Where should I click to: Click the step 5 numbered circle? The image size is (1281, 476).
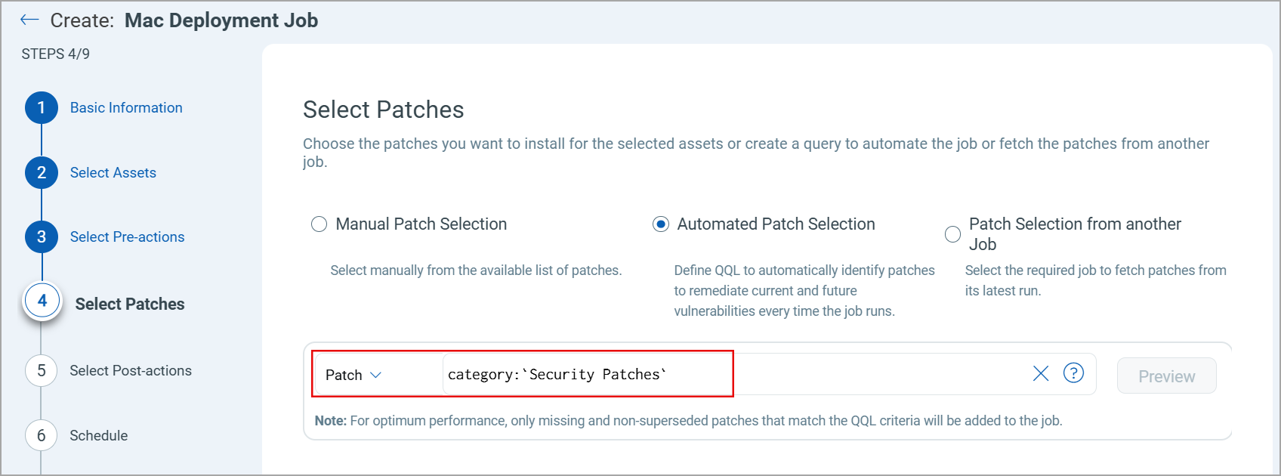pyautogui.click(x=41, y=370)
